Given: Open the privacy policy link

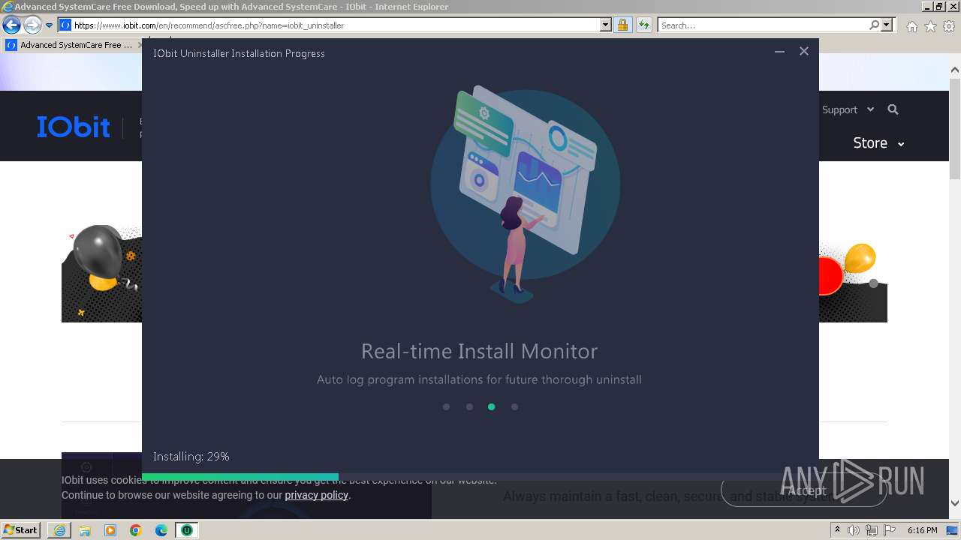Looking at the screenshot, I should 316,495.
